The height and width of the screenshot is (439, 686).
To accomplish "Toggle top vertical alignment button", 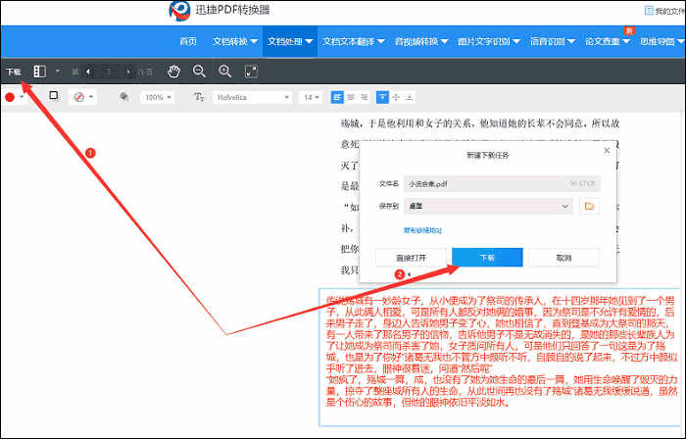I will (x=382, y=97).
